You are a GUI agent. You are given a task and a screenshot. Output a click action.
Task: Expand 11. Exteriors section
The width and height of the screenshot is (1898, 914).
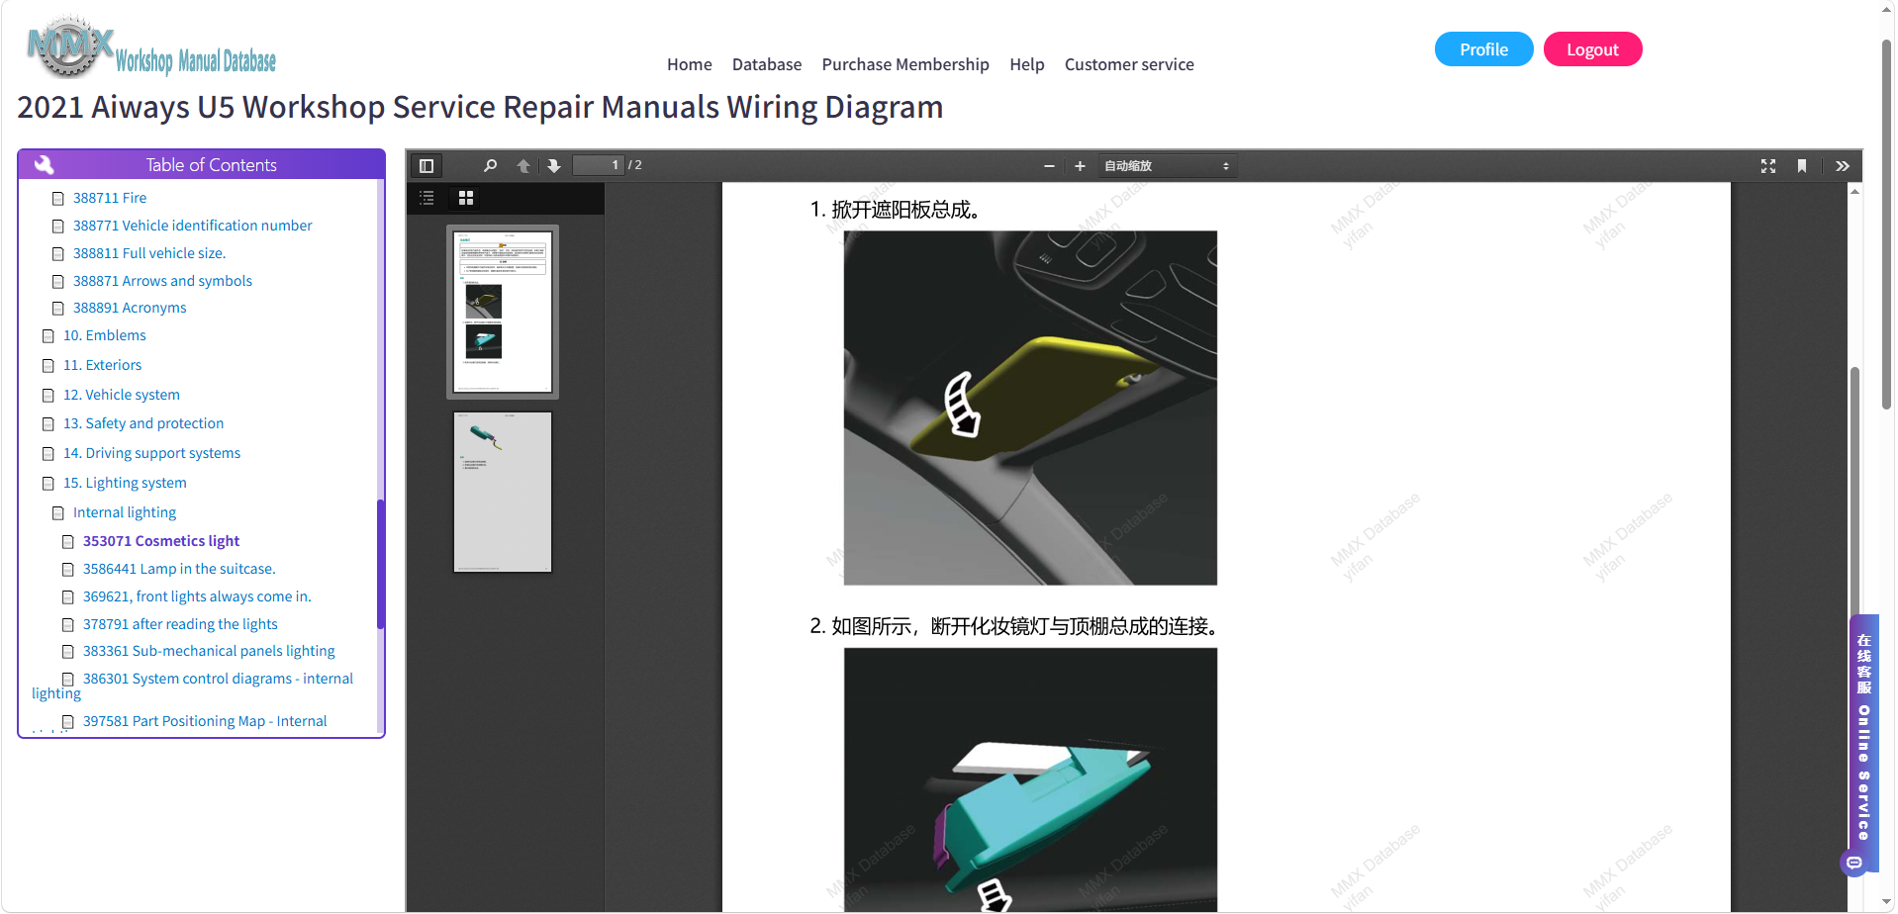tap(102, 365)
